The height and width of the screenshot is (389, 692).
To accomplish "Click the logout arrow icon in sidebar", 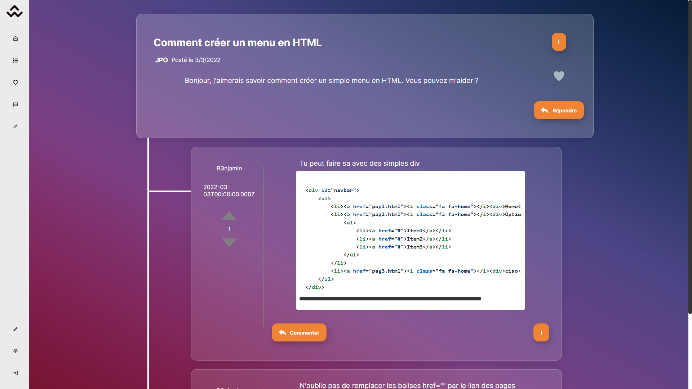I will pos(15,373).
